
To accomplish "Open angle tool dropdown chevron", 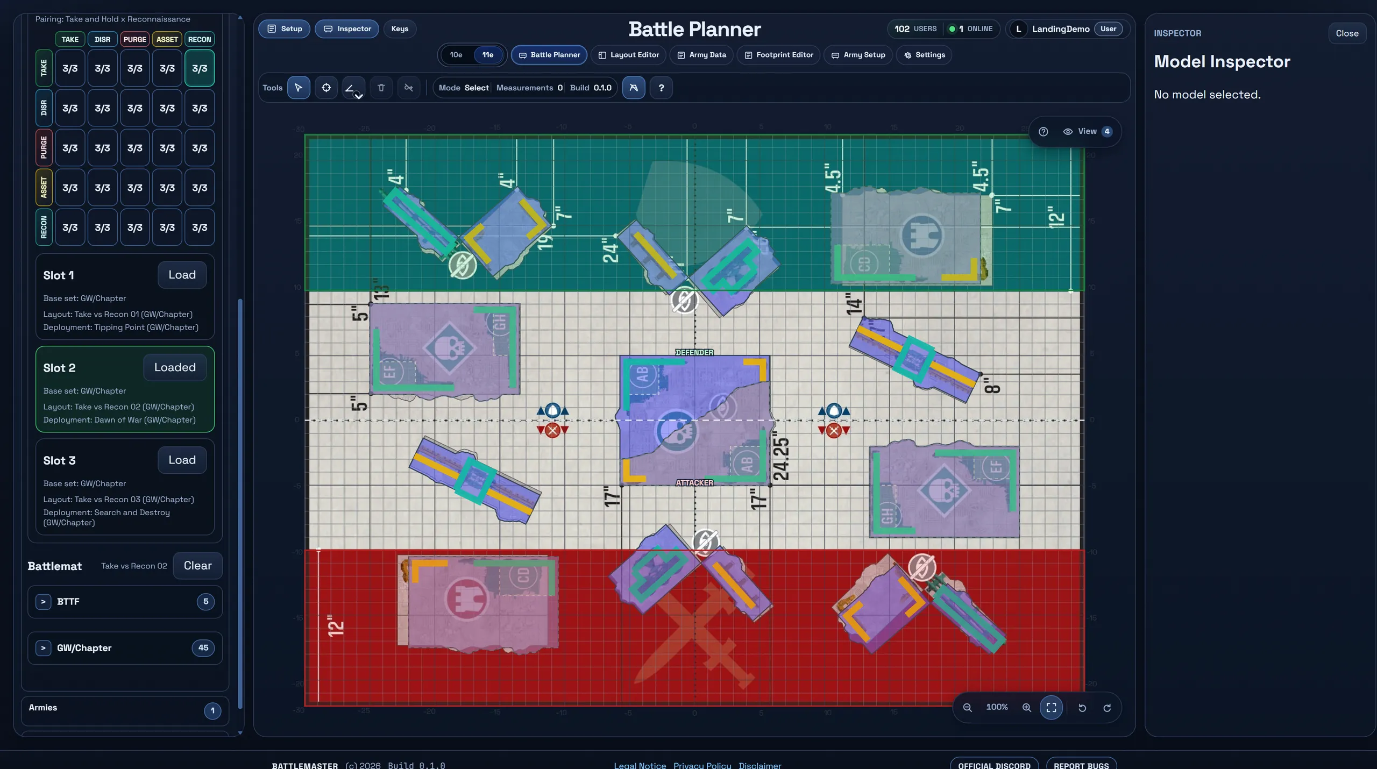I will [359, 96].
